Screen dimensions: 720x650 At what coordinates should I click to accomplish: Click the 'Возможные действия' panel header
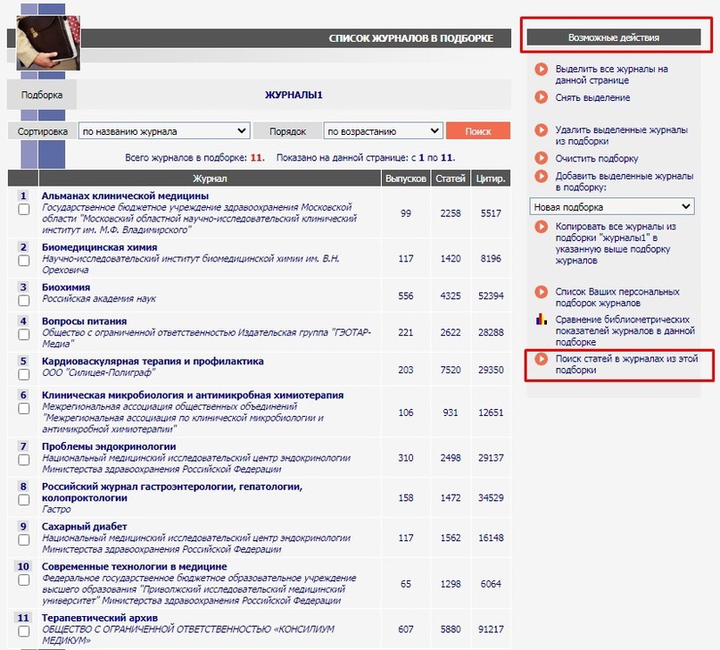(x=614, y=37)
